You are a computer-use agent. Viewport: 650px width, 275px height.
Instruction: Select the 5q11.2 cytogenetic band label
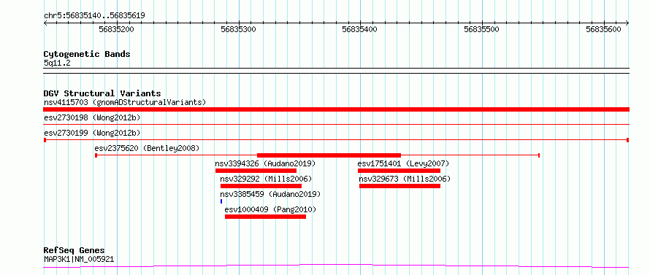tap(57, 63)
